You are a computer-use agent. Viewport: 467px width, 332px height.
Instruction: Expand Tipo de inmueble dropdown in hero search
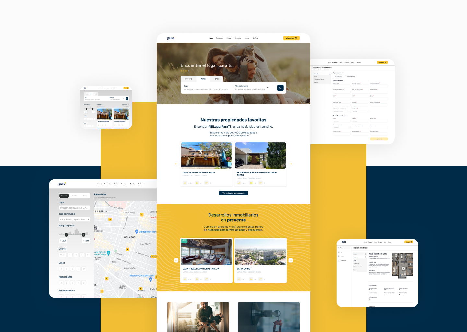[x=267, y=88]
